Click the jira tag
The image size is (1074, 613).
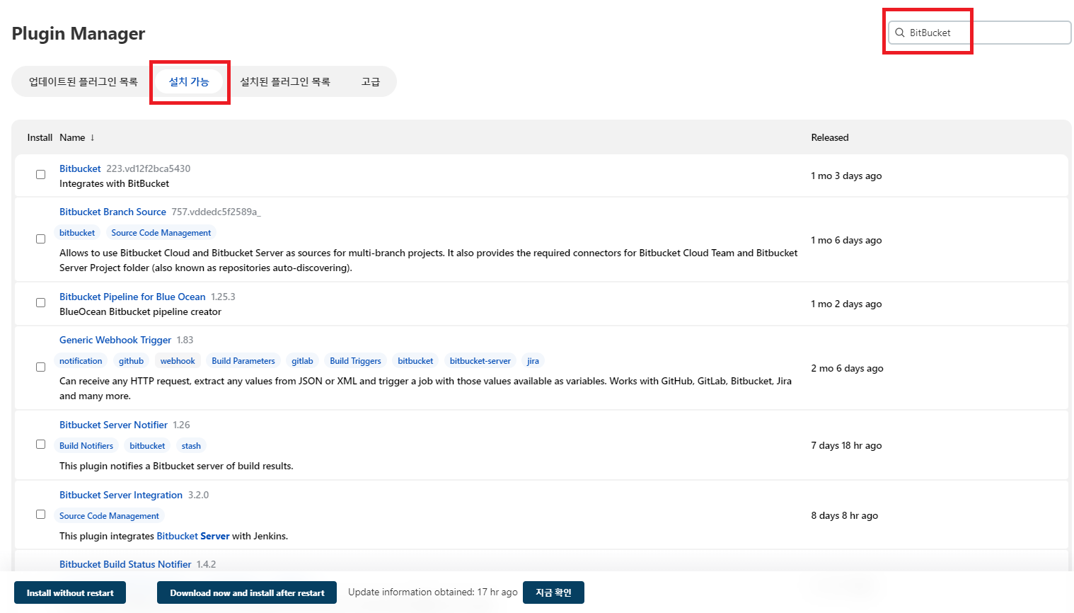[533, 361]
